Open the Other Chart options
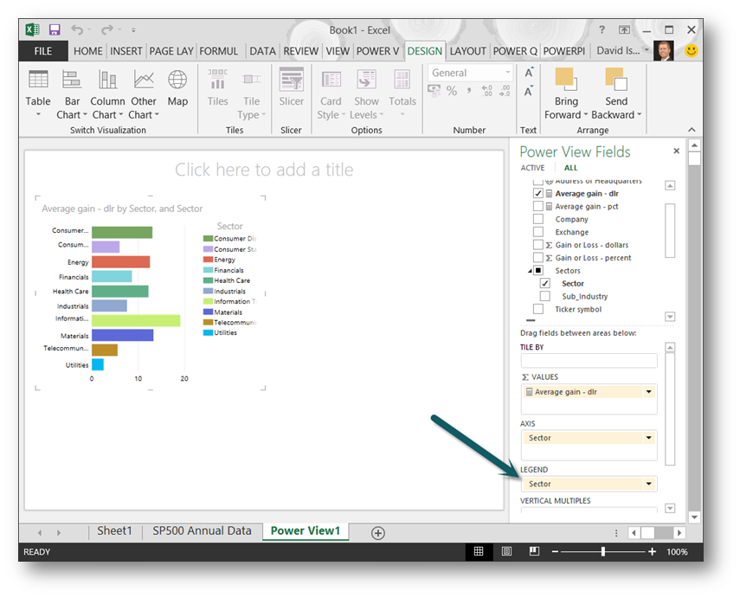The width and height of the screenshot is (740, 598). pyautogui.click(x=144, y=94)
